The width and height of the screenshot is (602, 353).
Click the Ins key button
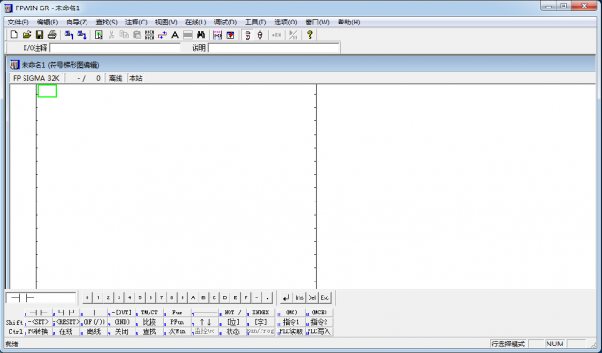(x=299, y=297)
